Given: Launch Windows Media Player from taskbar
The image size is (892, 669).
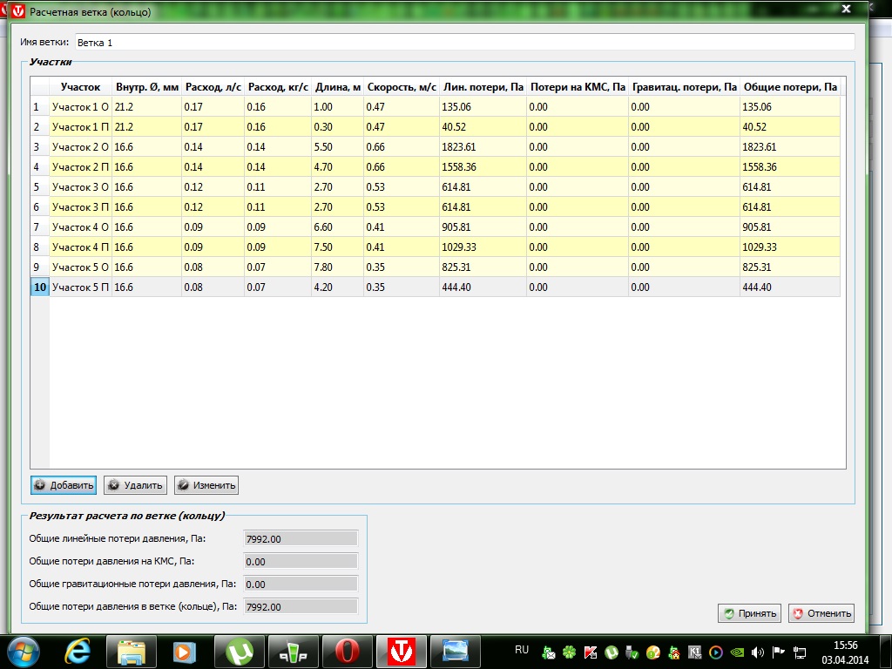Looking at the screenshot, I should point(185,651).
